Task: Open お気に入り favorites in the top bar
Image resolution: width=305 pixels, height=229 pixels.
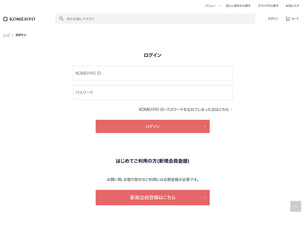Action: [292, 6]
